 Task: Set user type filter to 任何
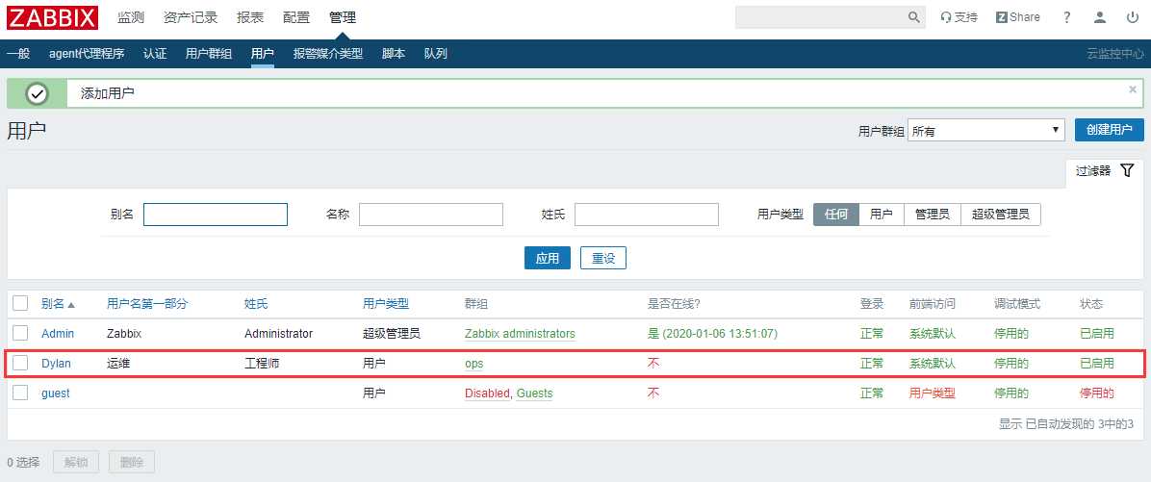[836, 215]
